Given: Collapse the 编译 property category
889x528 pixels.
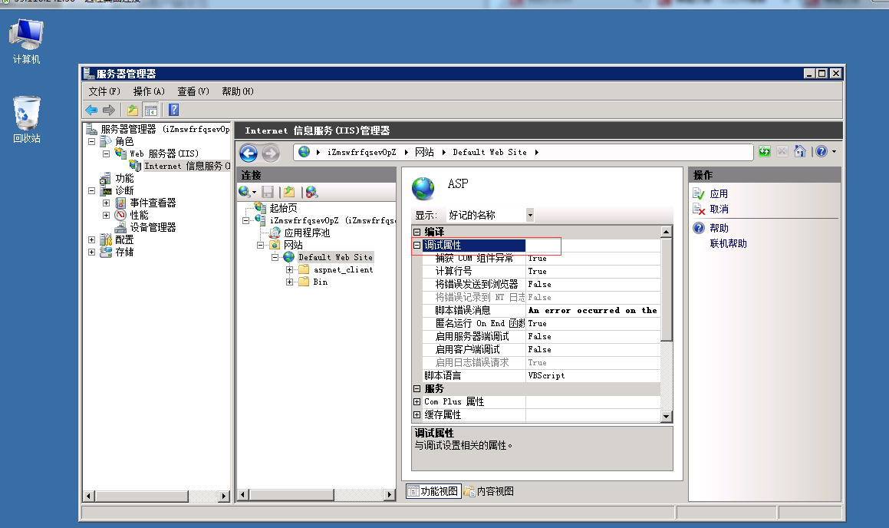Looking at the screenshot, I should tap(417, 232).
